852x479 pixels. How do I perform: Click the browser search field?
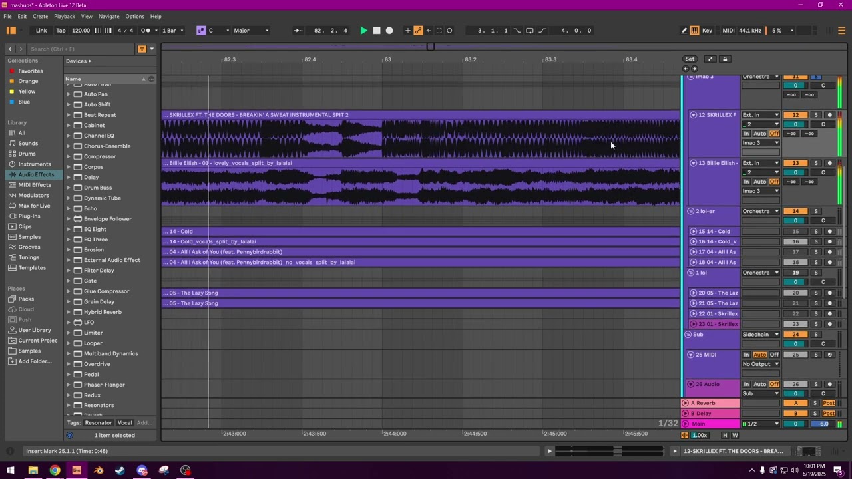(x=80, y=49)
